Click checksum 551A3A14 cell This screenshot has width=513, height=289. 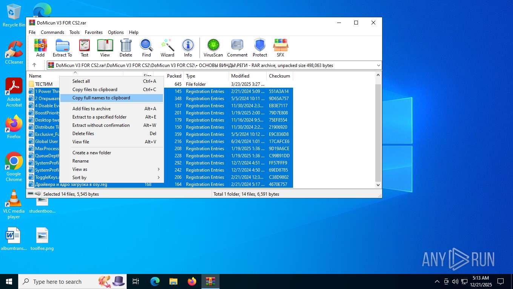point(279,91)
